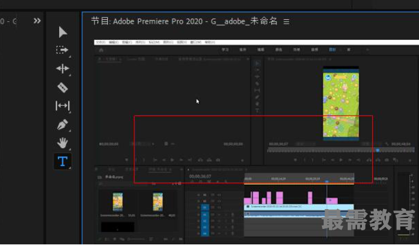Open the Program monitor panel hamburger menu

point(287,21)
